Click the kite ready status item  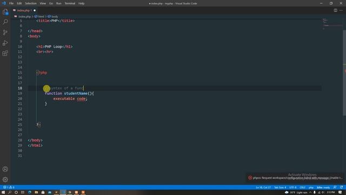click(x=323, y=187)
